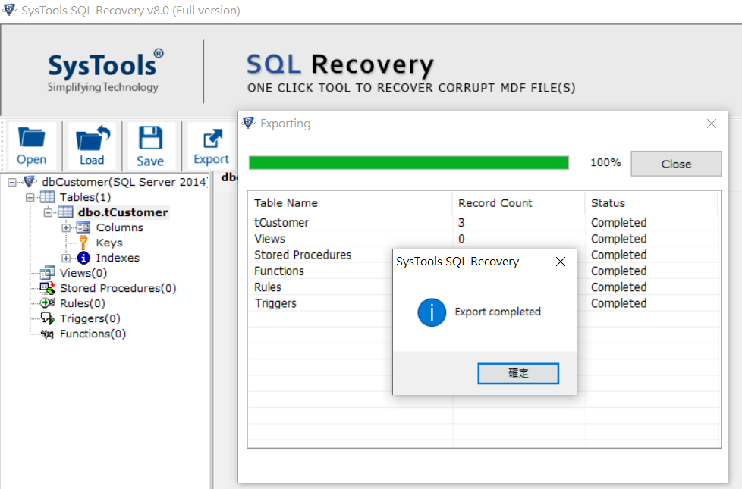
Task: Click the dbo.tCustomer table icon
Action: click(x=65, y=212)
